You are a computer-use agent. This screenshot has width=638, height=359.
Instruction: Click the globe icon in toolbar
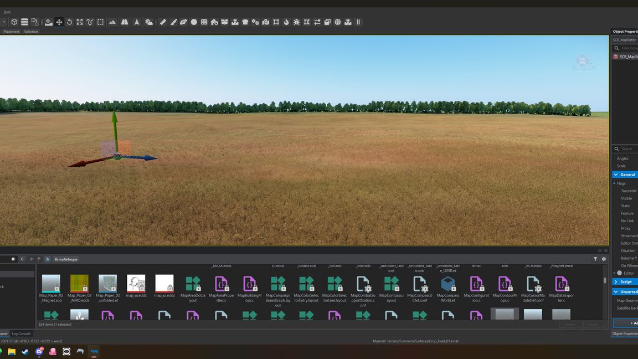pyautogui.click(x=337, y=22)
